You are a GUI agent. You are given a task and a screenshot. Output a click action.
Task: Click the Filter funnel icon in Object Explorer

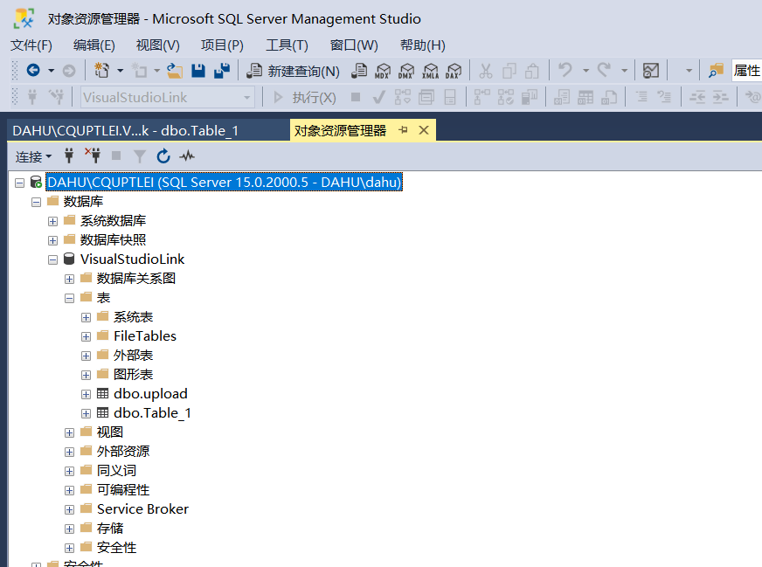pos(140,156)
